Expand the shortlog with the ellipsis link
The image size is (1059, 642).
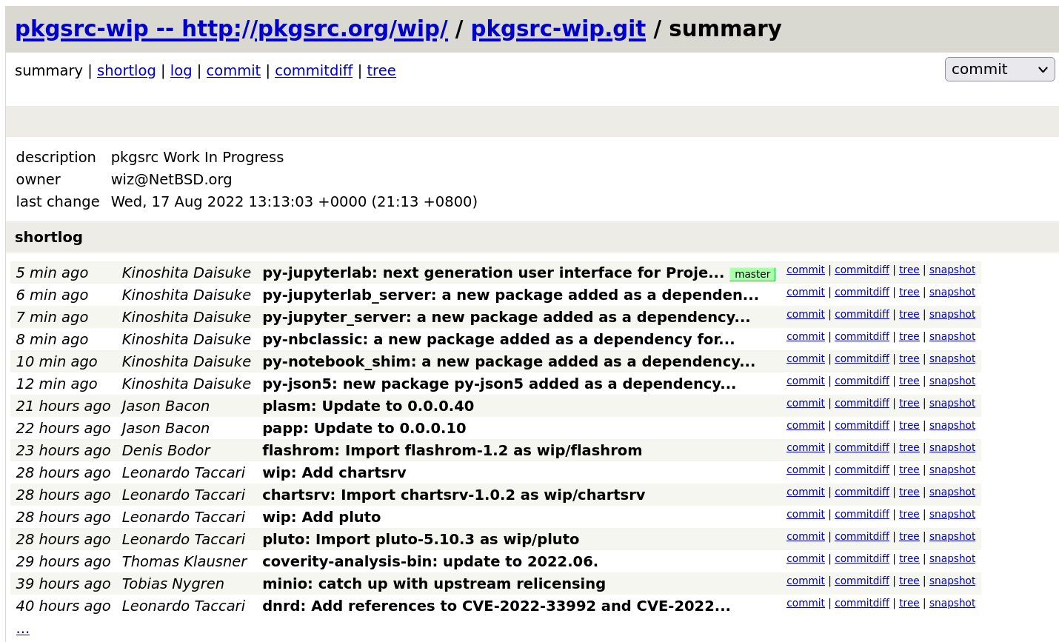pyautogui.click(x=22, y=629)
